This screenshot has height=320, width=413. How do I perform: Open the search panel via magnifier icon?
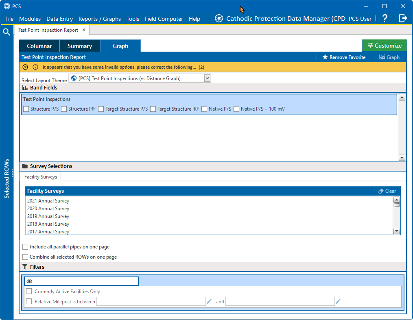[7, 32]
